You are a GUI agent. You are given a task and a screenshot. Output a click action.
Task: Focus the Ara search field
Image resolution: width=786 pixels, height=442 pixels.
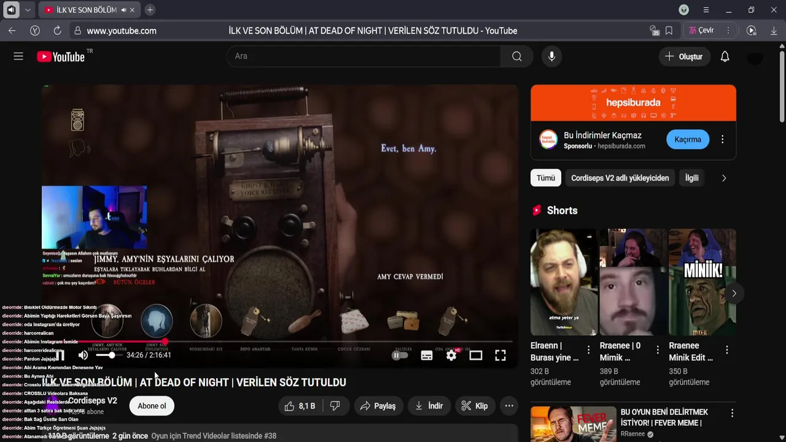click(364, 56)
